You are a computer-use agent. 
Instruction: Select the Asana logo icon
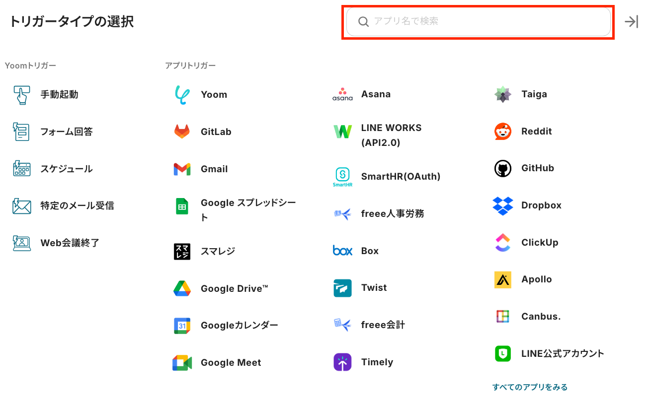click(x=342, y=94)
